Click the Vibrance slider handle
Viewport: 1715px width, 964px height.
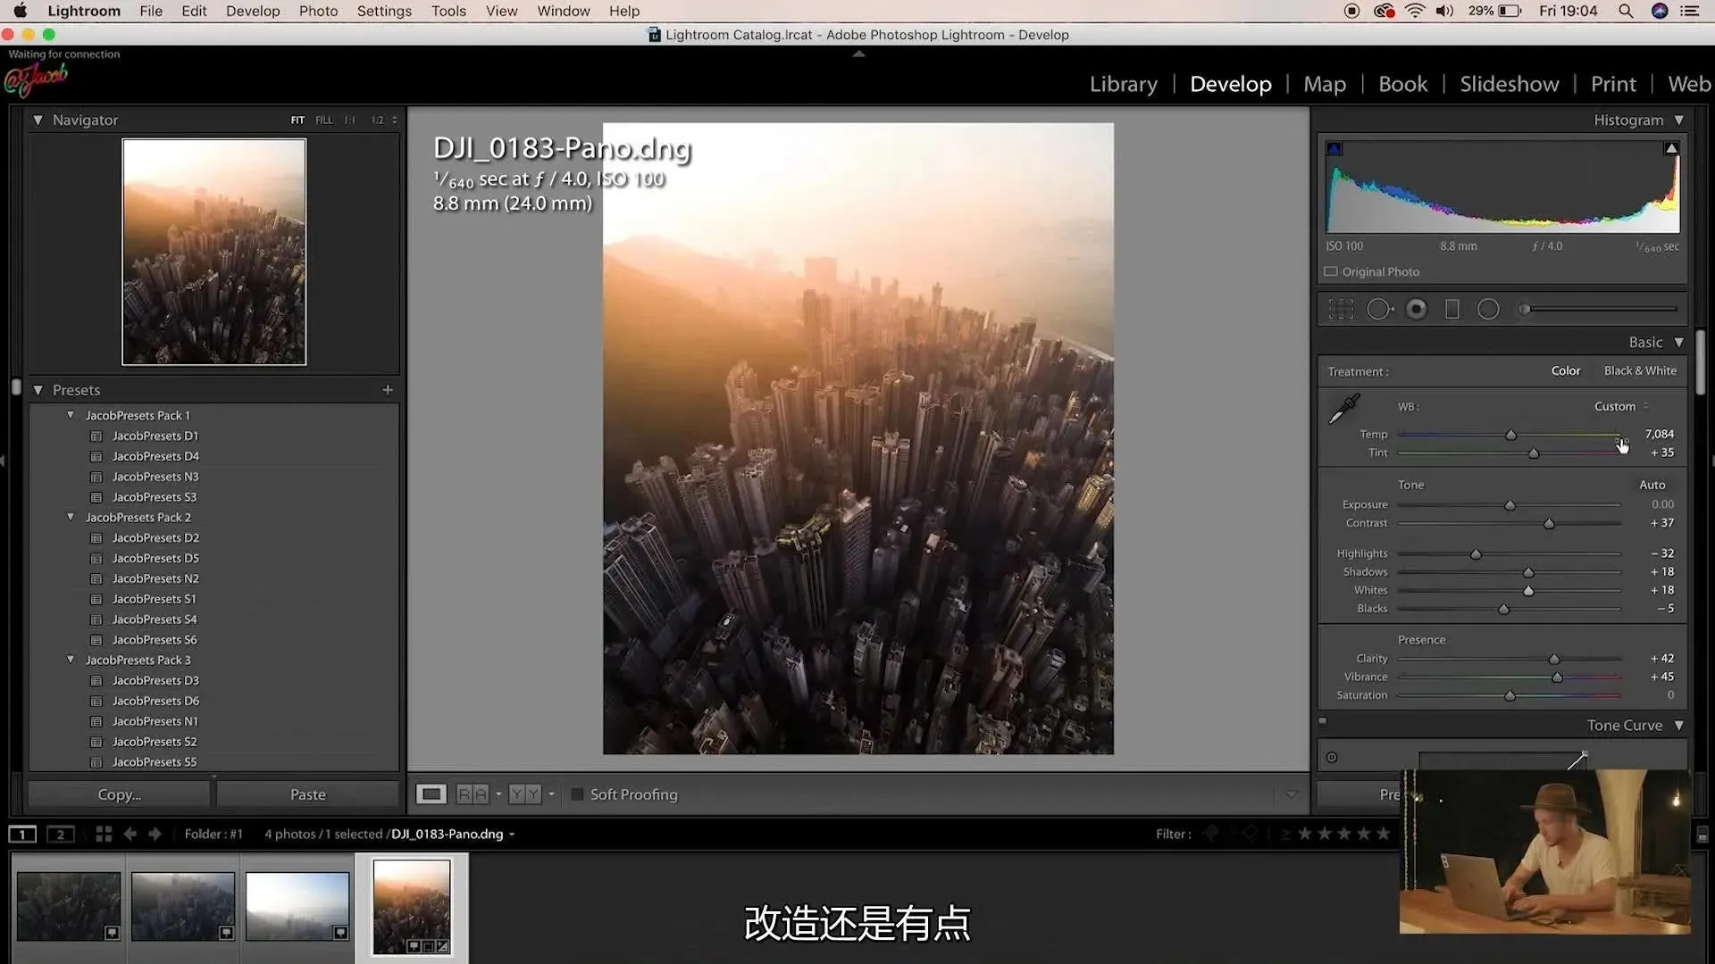tap(1557, 677)
